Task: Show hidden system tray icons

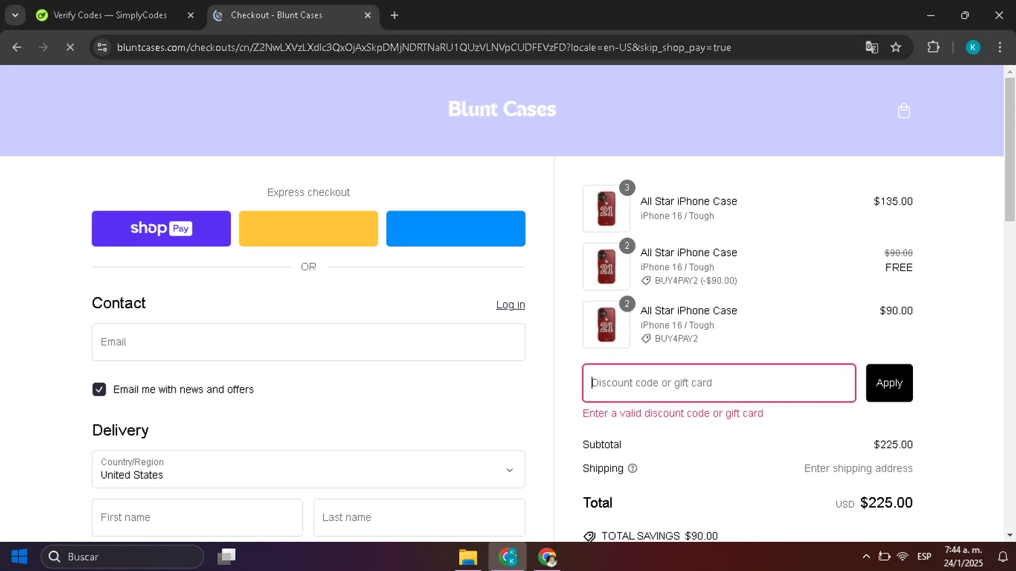Action: (x=866, y=557)
